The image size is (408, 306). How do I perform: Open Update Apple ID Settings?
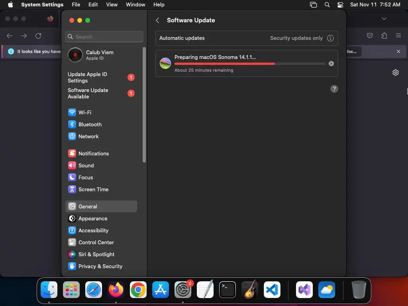pyautogui.click(x=101, y=77)
